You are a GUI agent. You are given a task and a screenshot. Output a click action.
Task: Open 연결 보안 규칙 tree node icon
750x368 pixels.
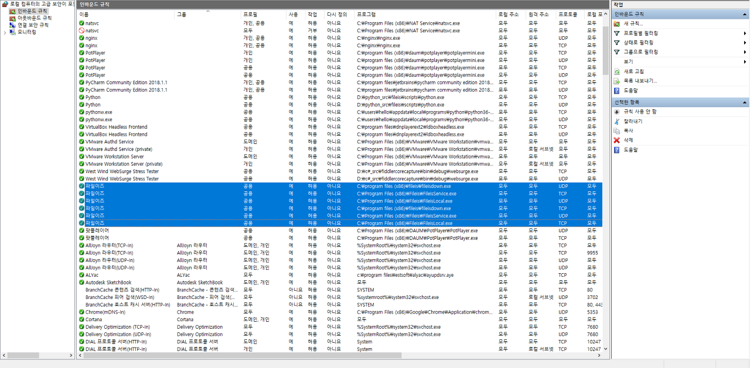(x=12, y=25)
